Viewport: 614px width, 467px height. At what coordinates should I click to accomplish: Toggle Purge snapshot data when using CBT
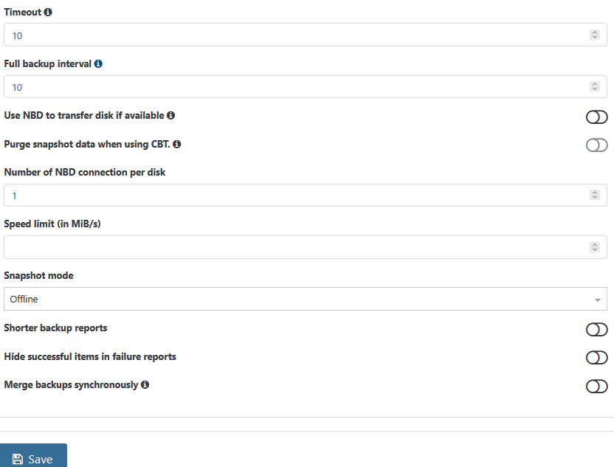(x=596, y=145)
